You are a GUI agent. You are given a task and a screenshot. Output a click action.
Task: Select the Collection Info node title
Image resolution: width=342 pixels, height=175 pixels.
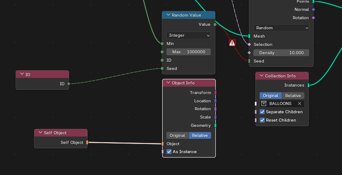tap(280, 76)
